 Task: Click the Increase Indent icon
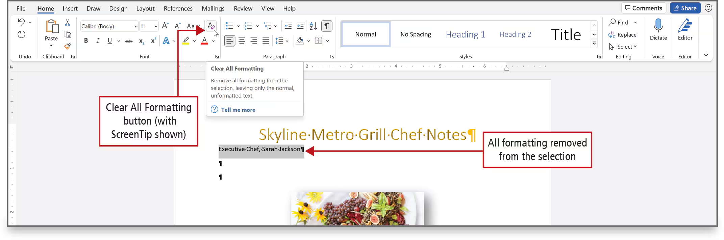click(x=300, y=26)
